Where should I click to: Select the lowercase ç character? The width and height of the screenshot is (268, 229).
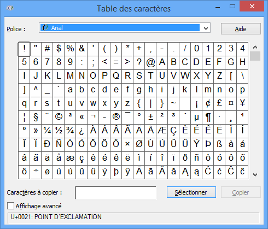[x=81, y=158]
